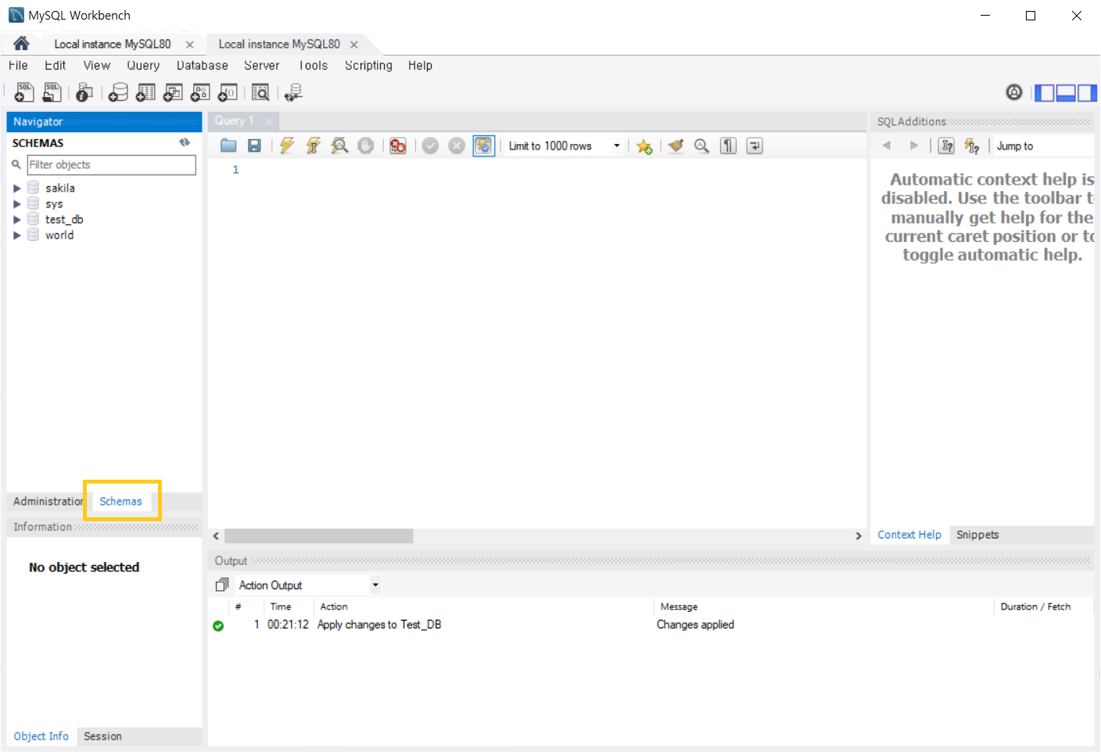Open the File menu

pos(18,66)
